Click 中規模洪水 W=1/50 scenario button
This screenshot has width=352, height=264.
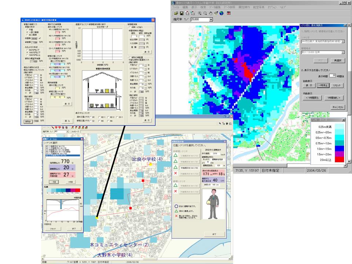[189, 168]
